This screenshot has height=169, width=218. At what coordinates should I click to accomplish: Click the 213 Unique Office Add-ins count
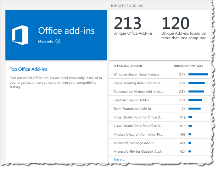click(128, 24)
